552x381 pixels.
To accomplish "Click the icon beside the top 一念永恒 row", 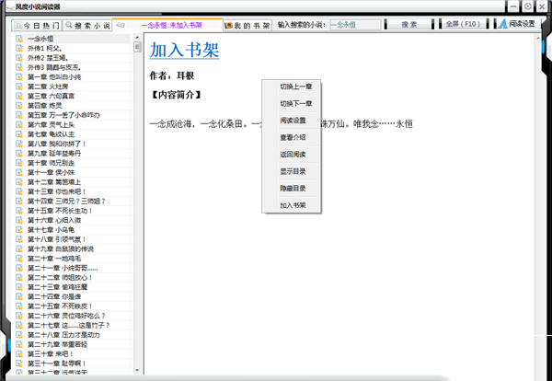I will tap(19, 39).
